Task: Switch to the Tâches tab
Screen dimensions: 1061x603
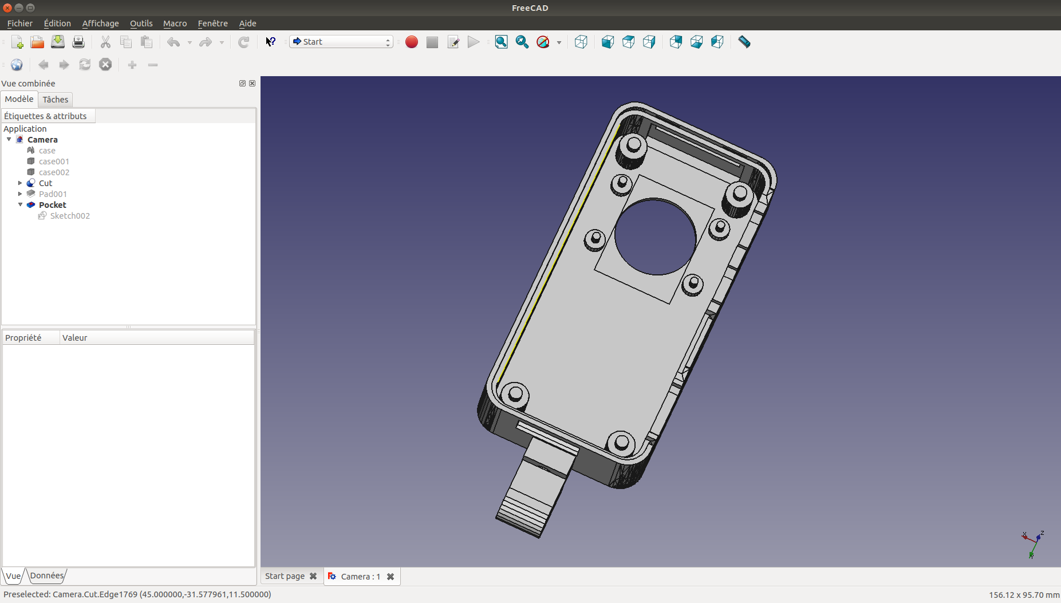Action: point(55,100)
